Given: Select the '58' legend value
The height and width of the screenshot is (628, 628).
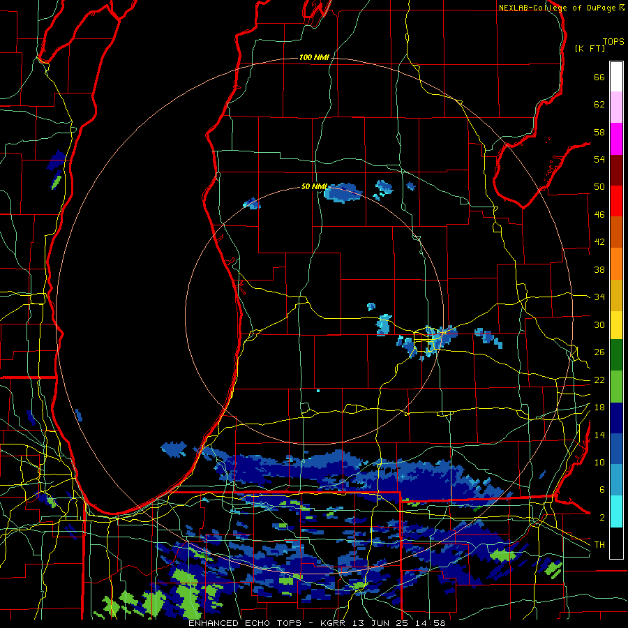Looking at the screenshot, I should [x=599, y=132].
